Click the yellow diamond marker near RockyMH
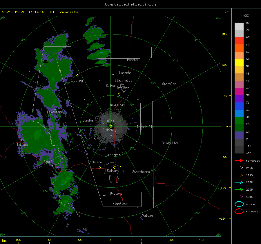This screenshot has height=244, width=261. pos(77,76)
